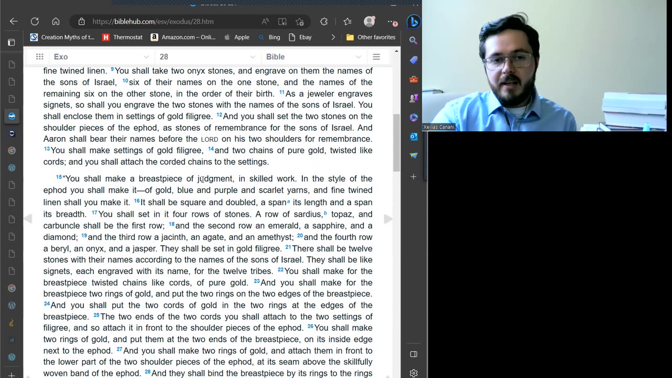672x378 pixels.
Task: Click verse 9 number link
Action: tap(112, 69)
